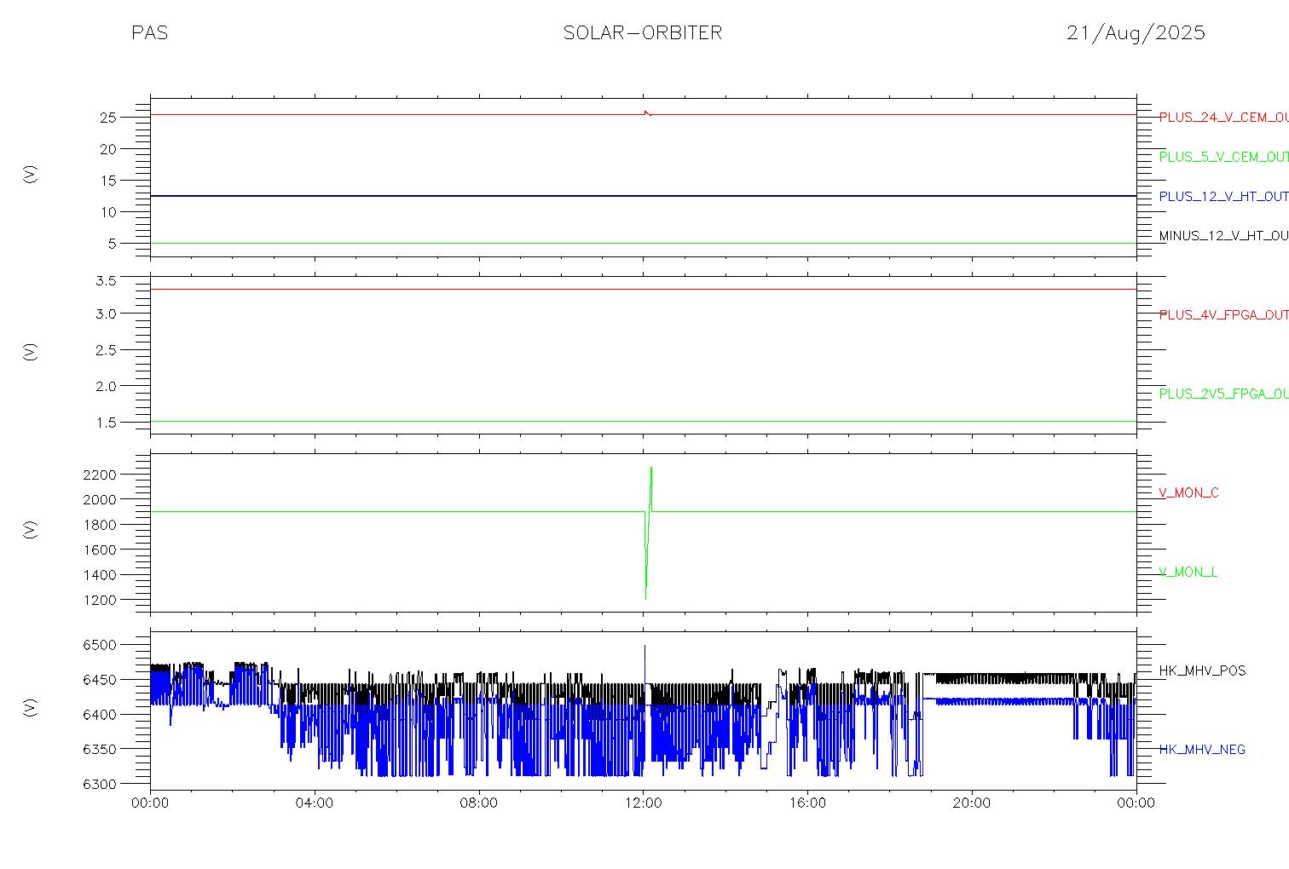
Task: Click the 08:00 time axis label
Action: tap(479, 803)
